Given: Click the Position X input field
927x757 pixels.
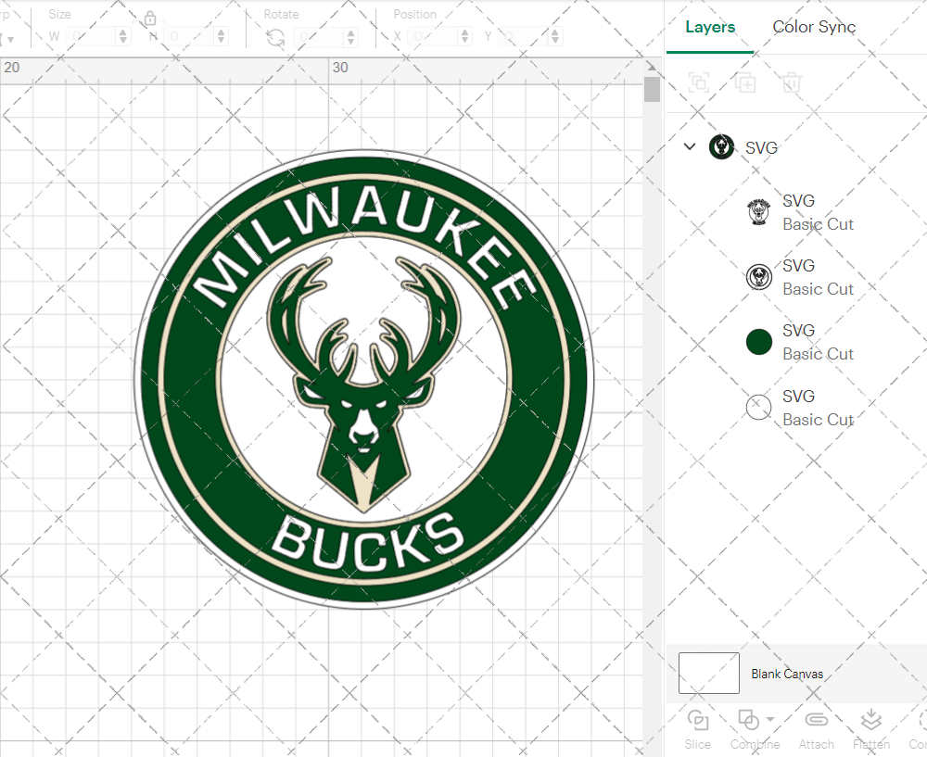Looking at the screenshot, I should coord(433,37).
